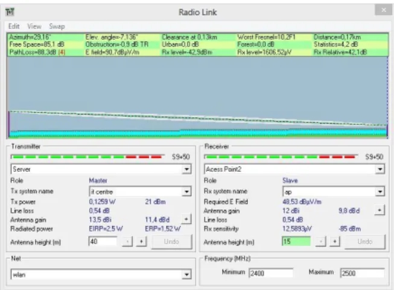Image resolution: width=394 pixels, height=290 pixels.
Task: Click the transmitter role value 'Master'
Action: pos(98,180)
